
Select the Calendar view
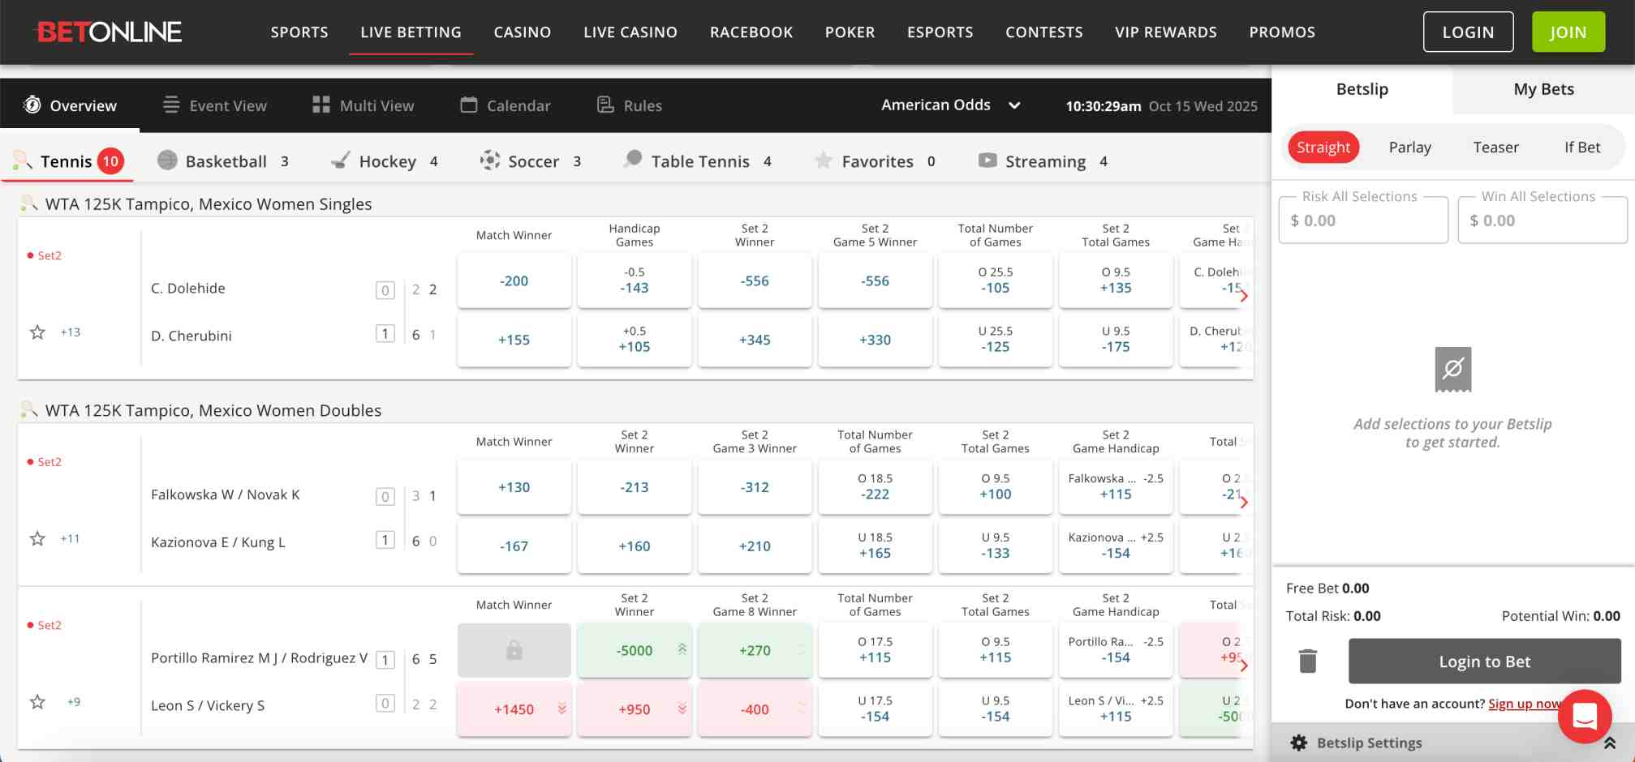[x=505, y=105]
